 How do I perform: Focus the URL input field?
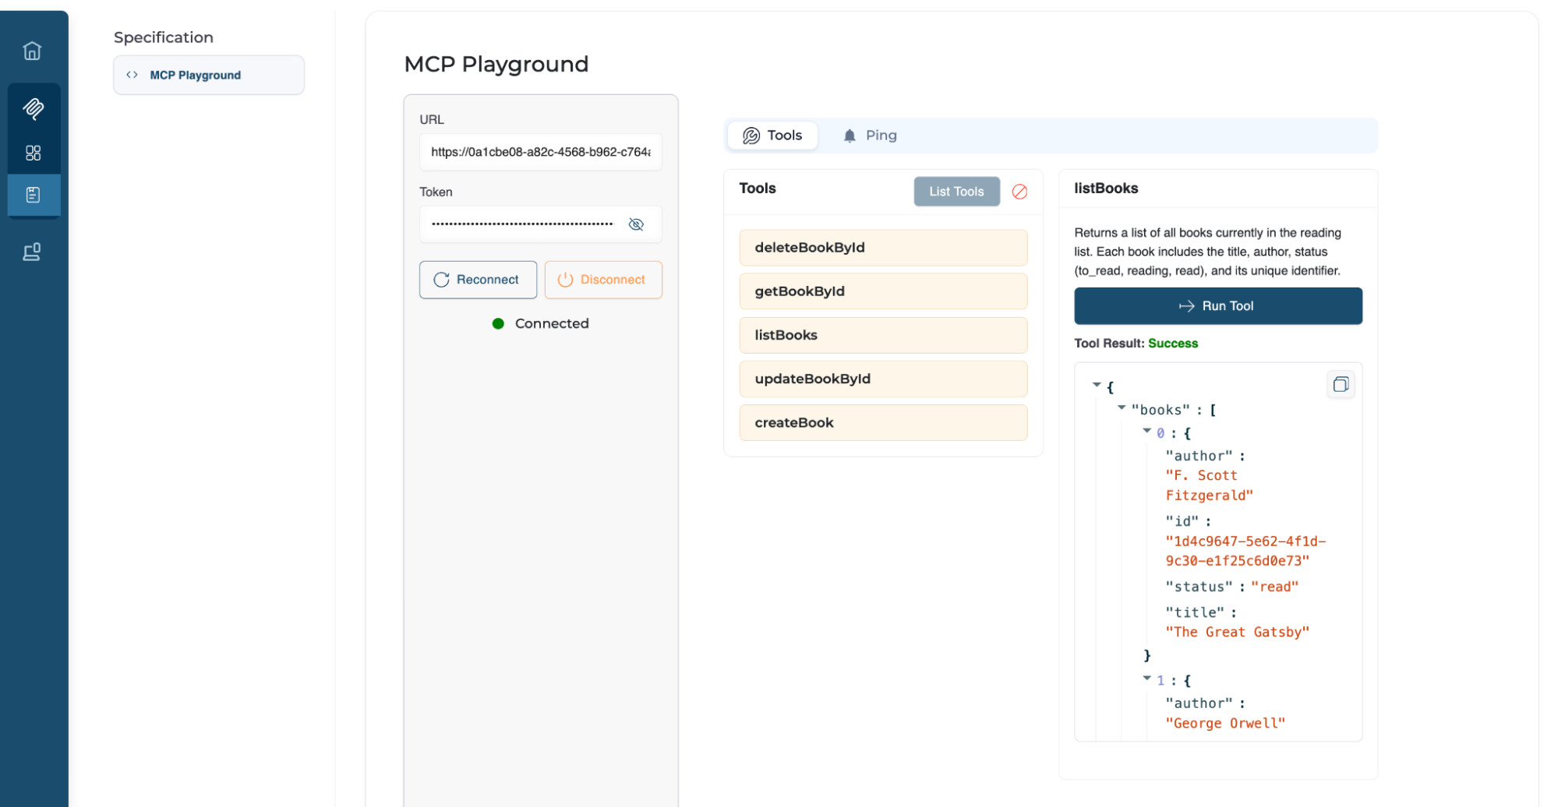tap(540, 152)
